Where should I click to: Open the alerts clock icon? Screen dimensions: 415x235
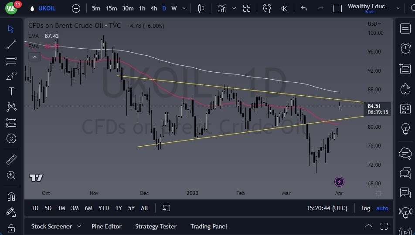click(x=405, y=48)
